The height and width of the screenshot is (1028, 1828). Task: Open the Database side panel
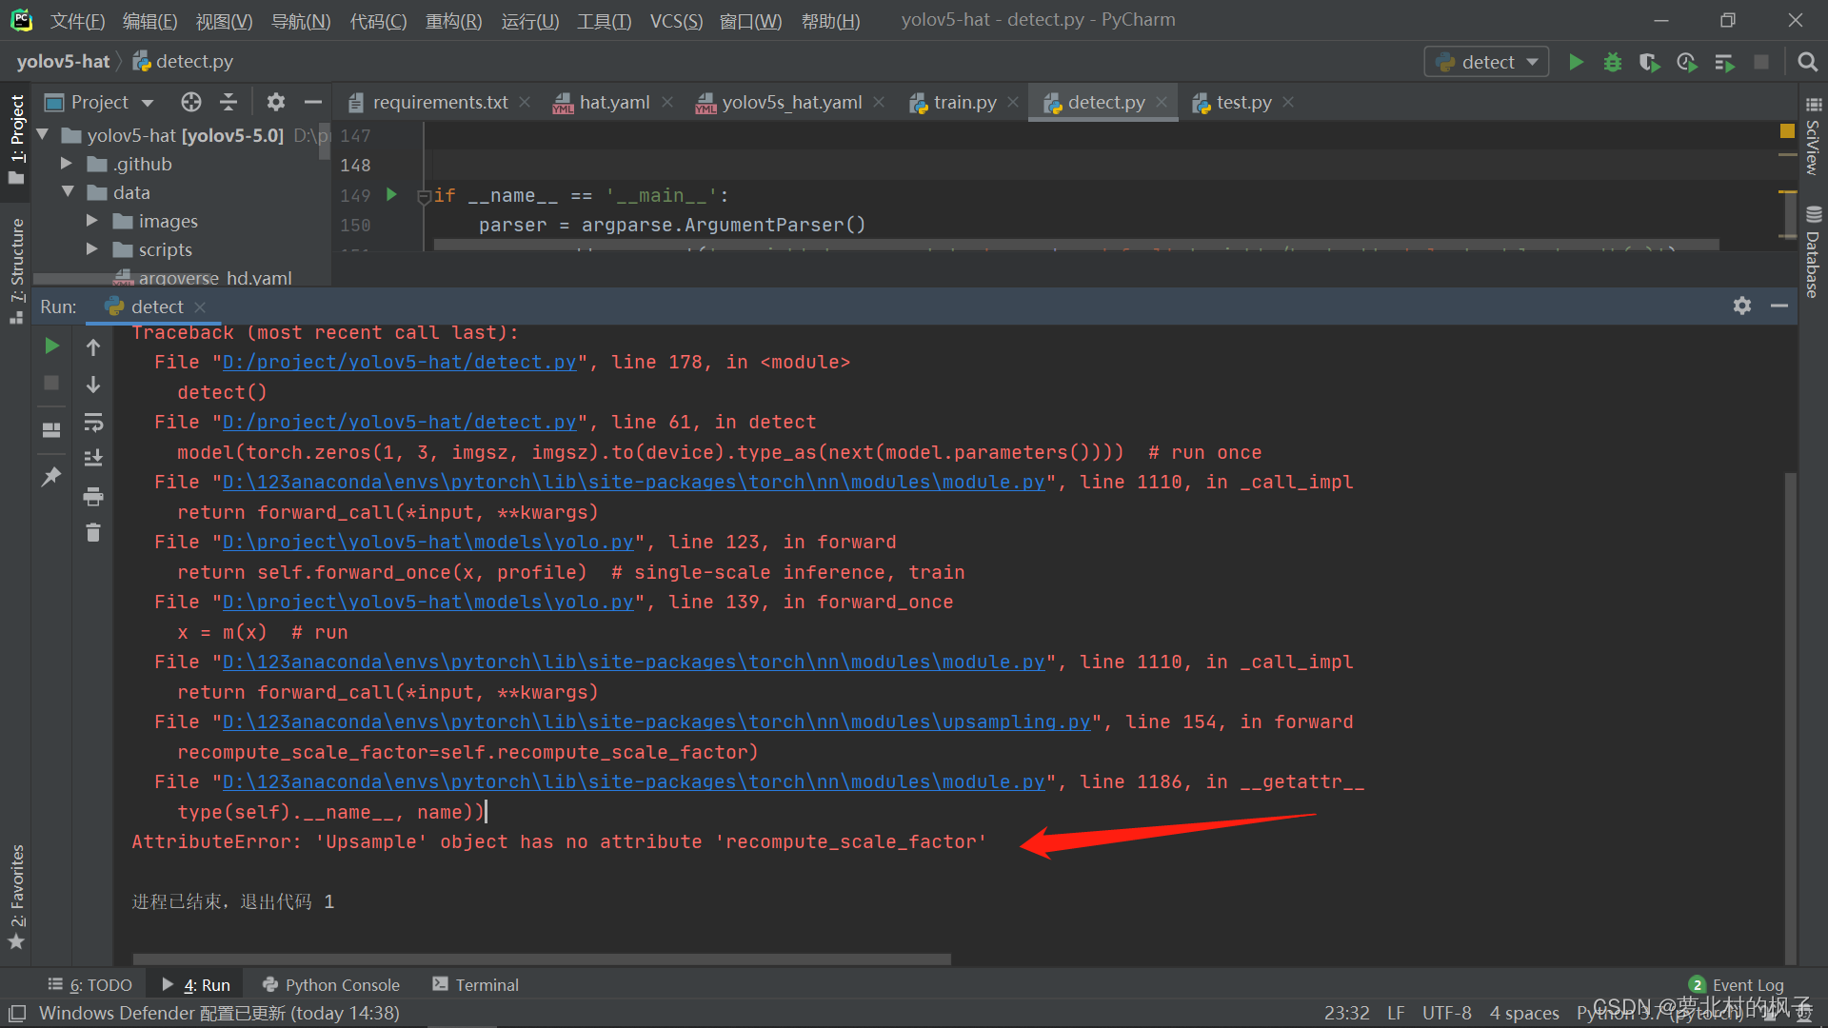(1813, 251)
